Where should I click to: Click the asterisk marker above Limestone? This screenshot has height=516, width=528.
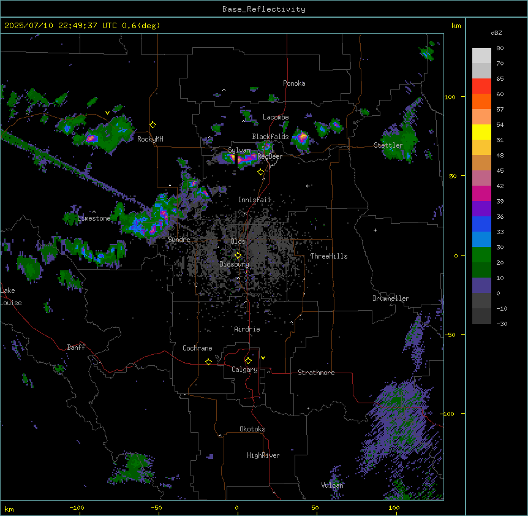click(x=94, y=212)
